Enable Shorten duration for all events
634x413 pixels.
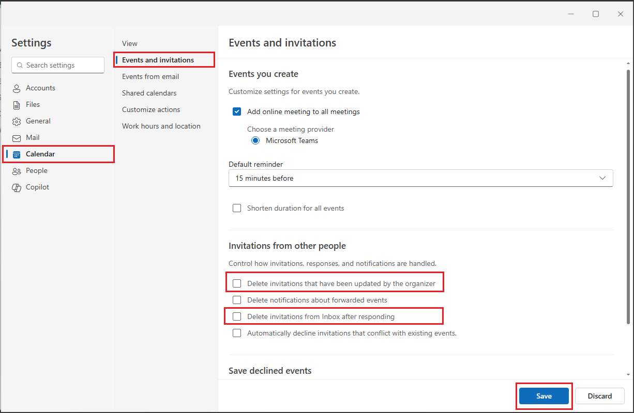click(237, 209)
